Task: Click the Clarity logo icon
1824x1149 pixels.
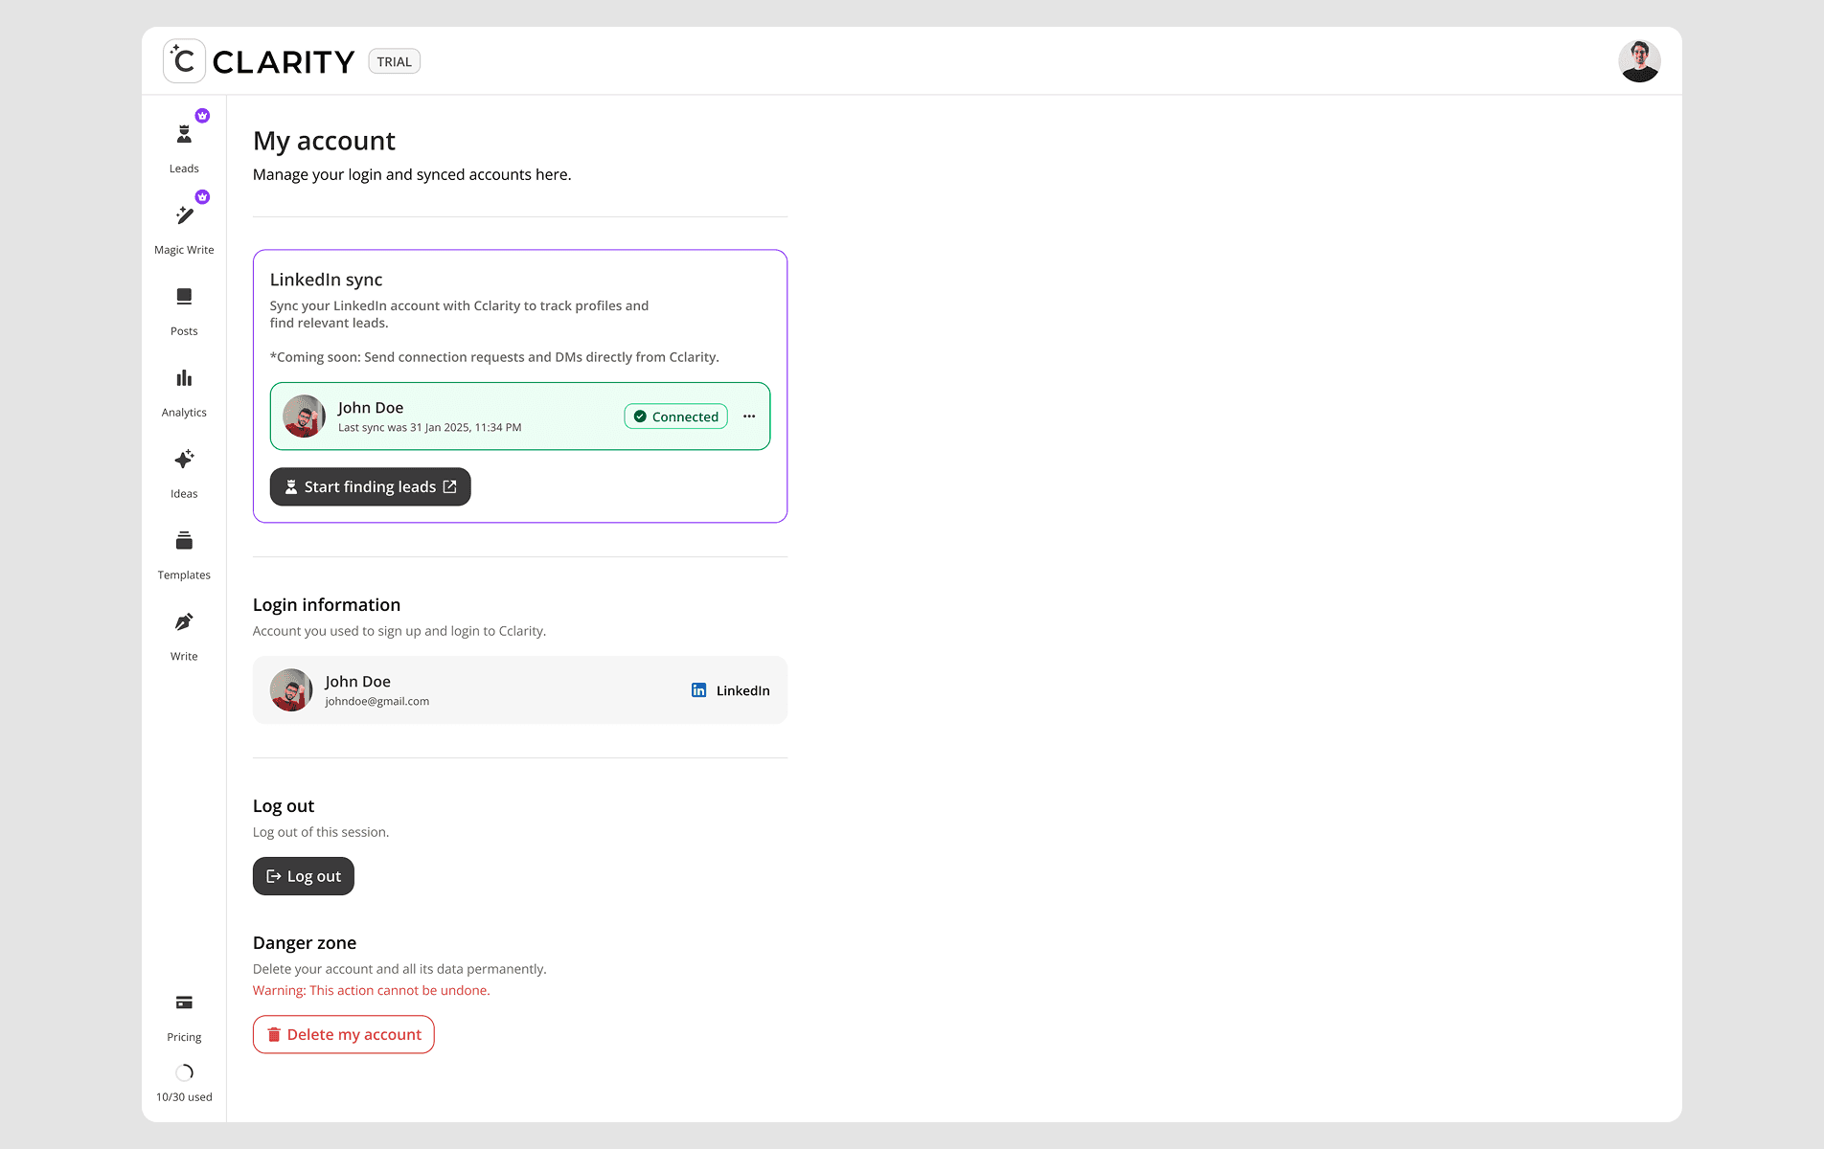Action: pyautogui.click(x=184, y=61)
